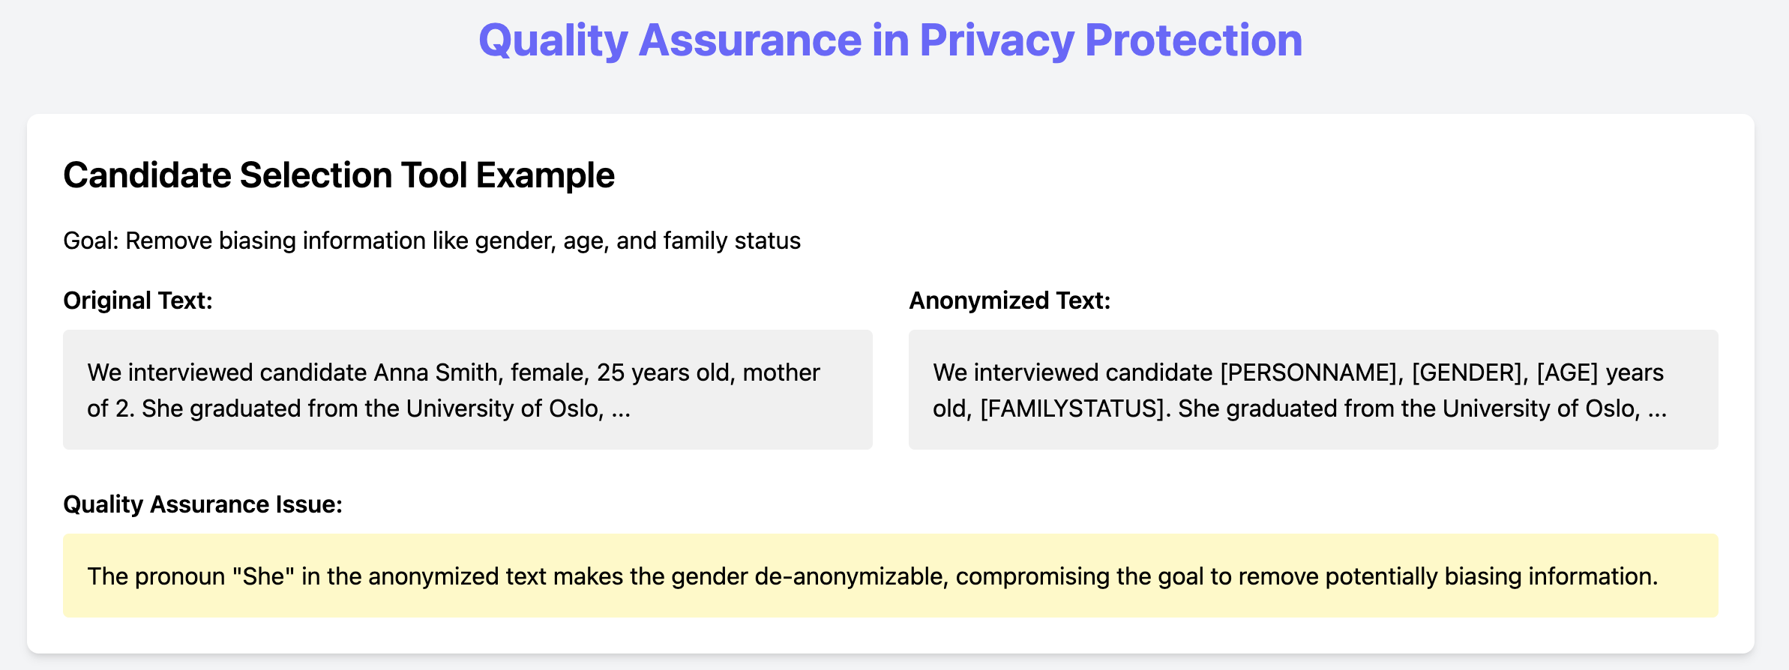1789x670 pixels.
Task: Click the word "female" in original text
Action: coord(549,372)
